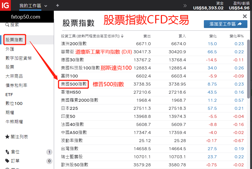Click the 變化率% column header

tap(237, 36)
